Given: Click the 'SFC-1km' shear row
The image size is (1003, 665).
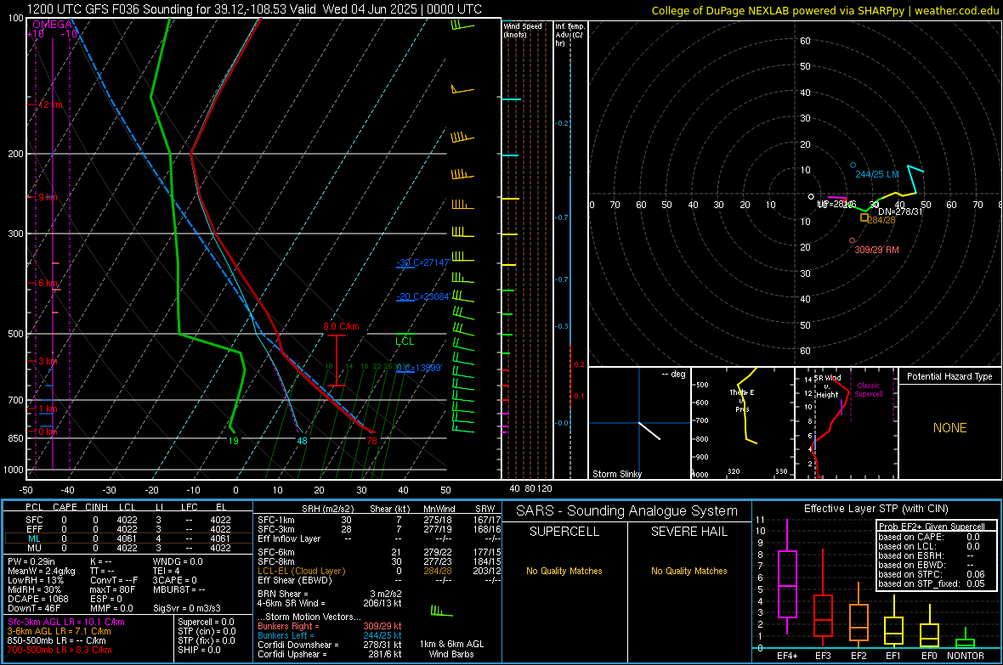Looking at the screenshot, I should click(x=379, y=520).
